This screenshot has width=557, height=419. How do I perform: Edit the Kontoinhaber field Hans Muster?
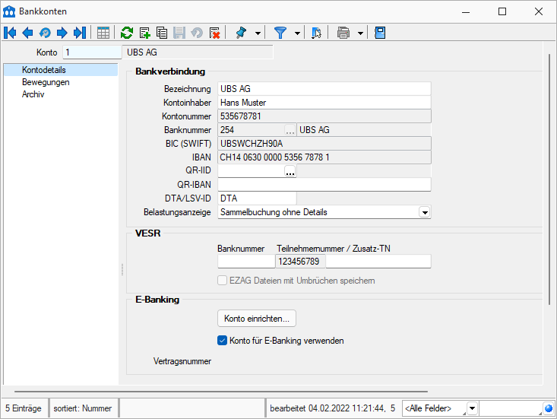[x=324, y=103]
